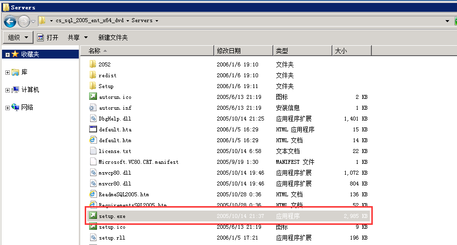Viewport: 457px width, 245px height.
Task: Open the 共享 share dropdown menu
Action: [78, 37]
